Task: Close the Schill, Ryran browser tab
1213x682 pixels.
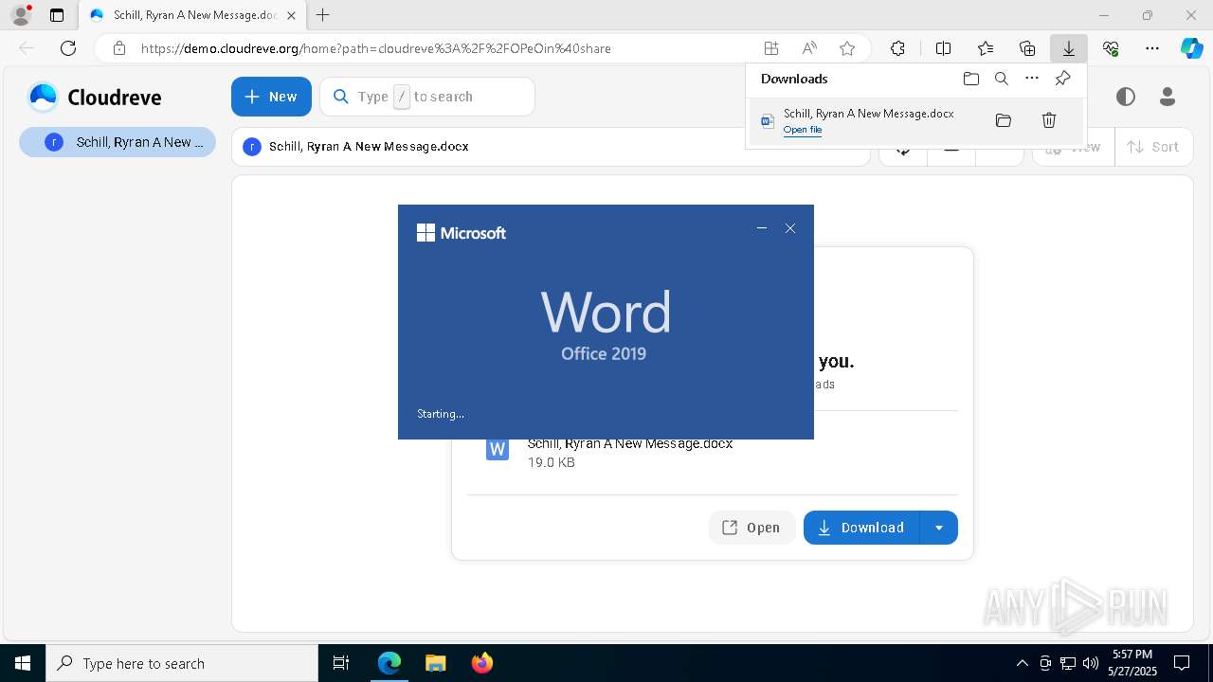Action: pyautogui.click(x=291, y=15)
